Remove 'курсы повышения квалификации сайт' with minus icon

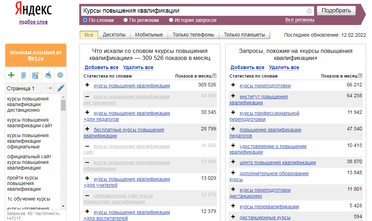coord(87,146)
